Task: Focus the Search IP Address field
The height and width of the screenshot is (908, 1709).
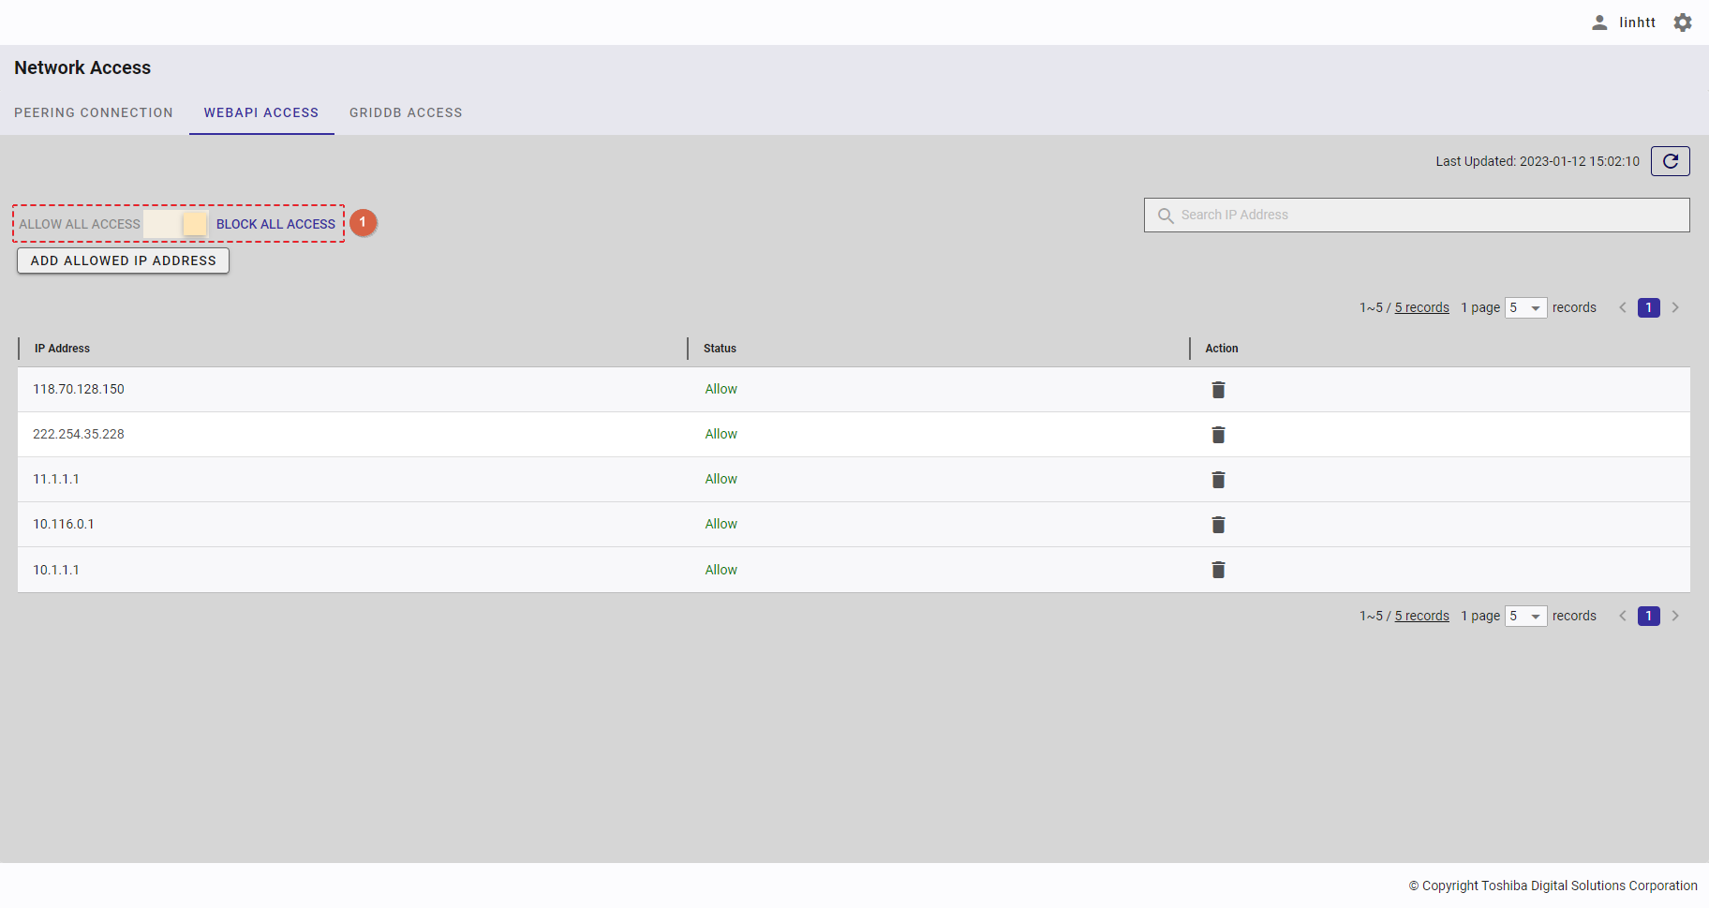Action: 1424,215
